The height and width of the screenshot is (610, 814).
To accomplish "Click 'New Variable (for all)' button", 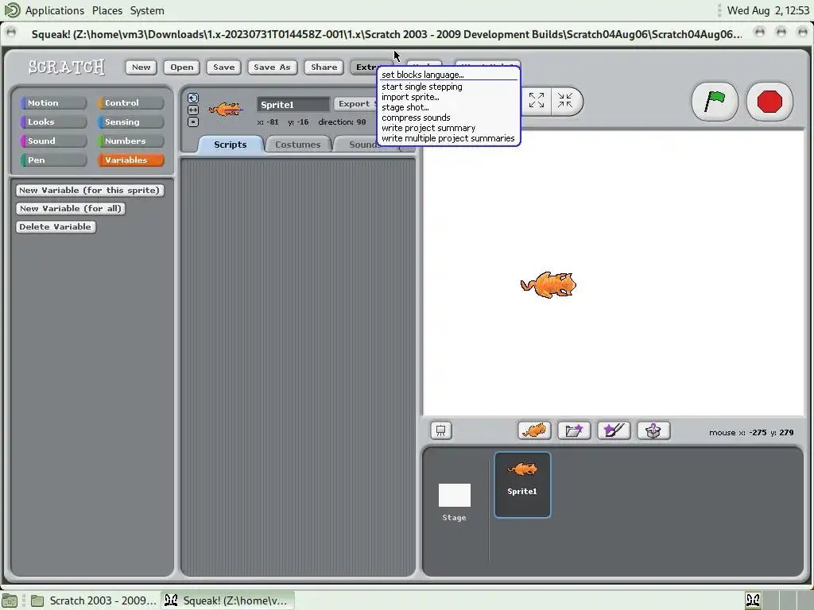I will [71, 209].
